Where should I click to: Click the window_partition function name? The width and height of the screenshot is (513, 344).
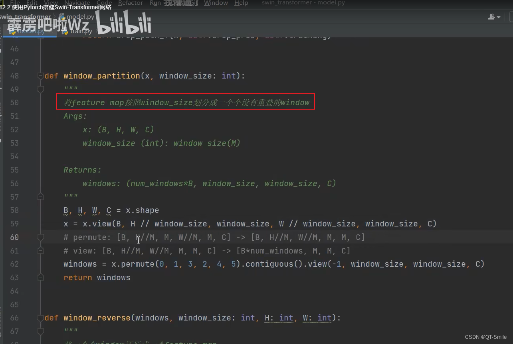pyautogui.click(x=102, y=76)
